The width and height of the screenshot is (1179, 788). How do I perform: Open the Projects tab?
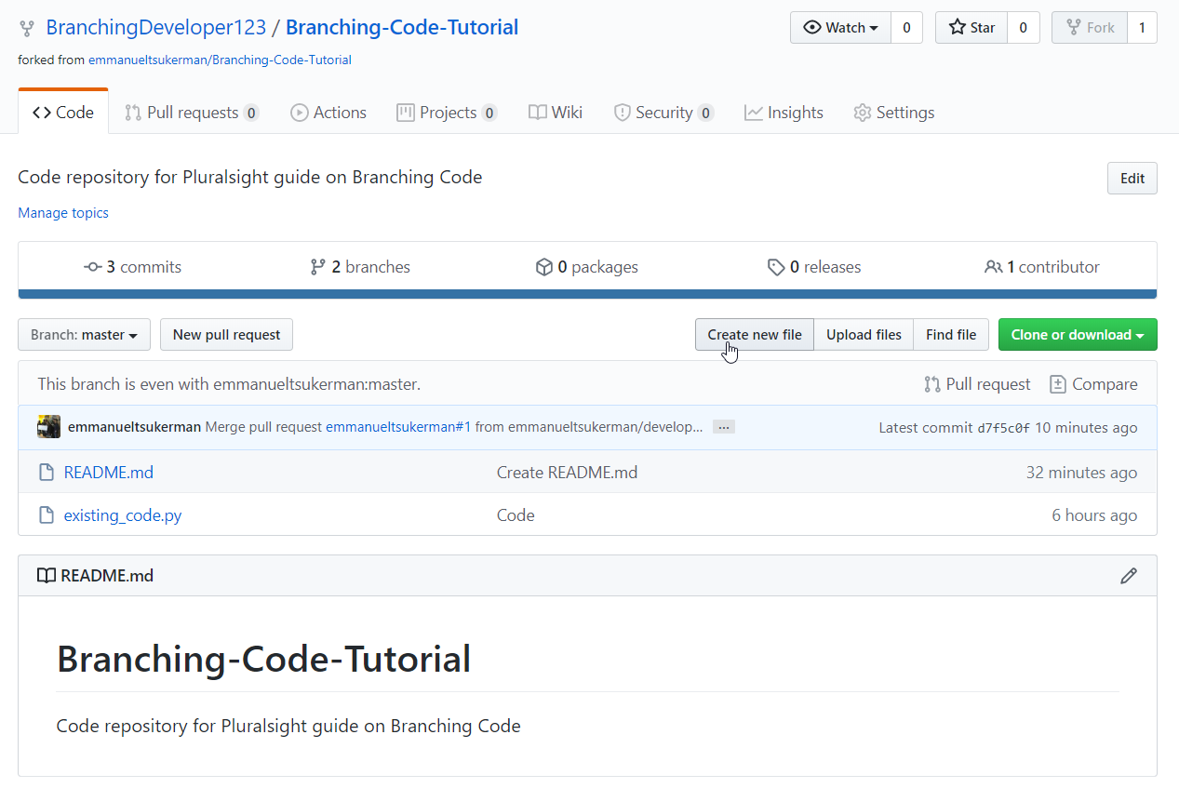coord(447,113)
